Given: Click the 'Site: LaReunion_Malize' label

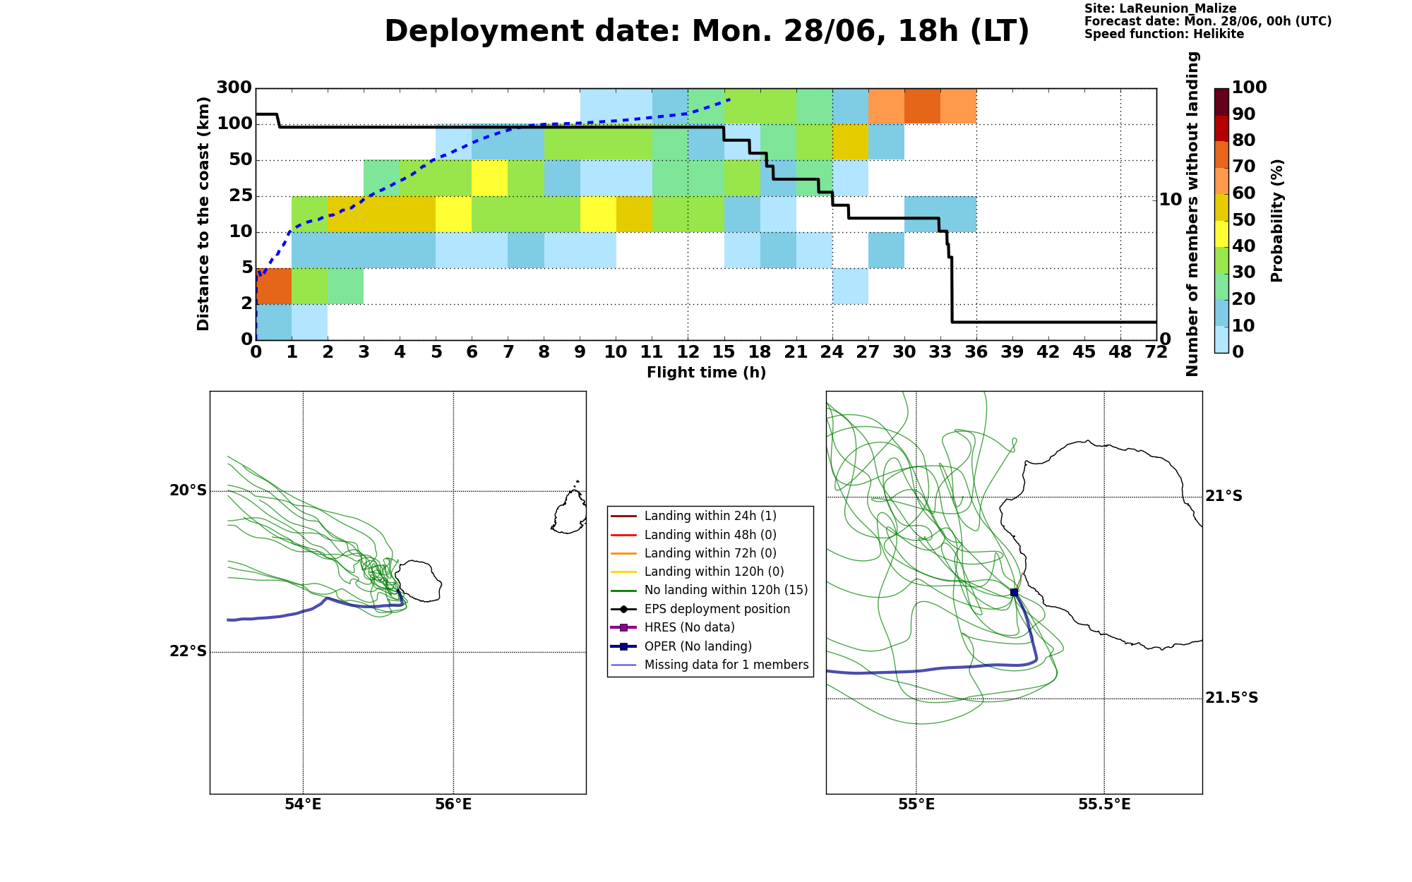Looking at the screenshot, I should coord(1161,9).
